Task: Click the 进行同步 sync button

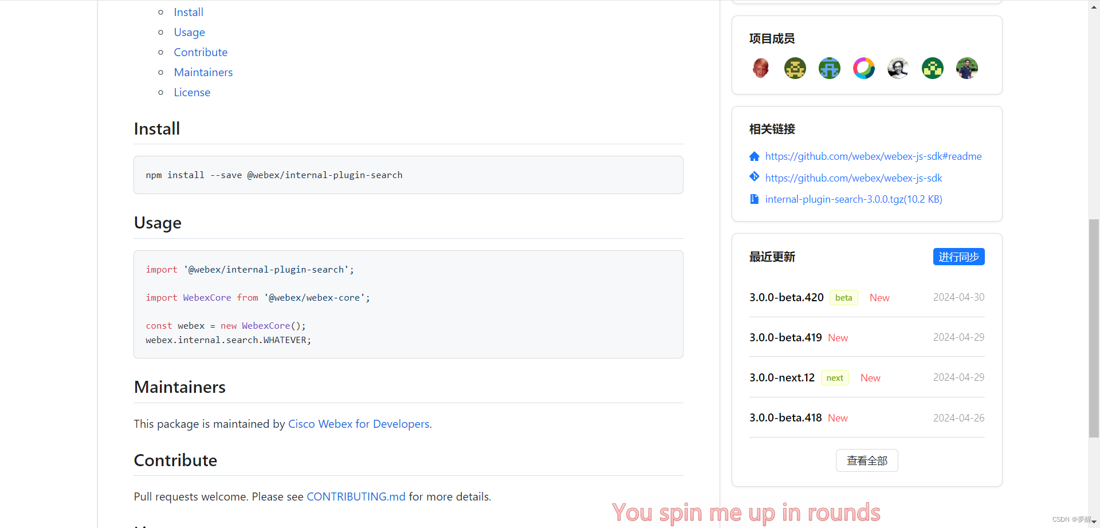Action: pos(958,257)
